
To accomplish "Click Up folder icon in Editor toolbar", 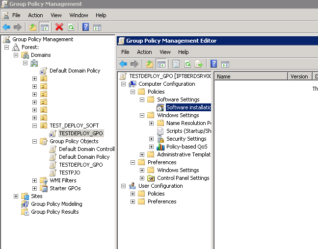I will (150, 64).
